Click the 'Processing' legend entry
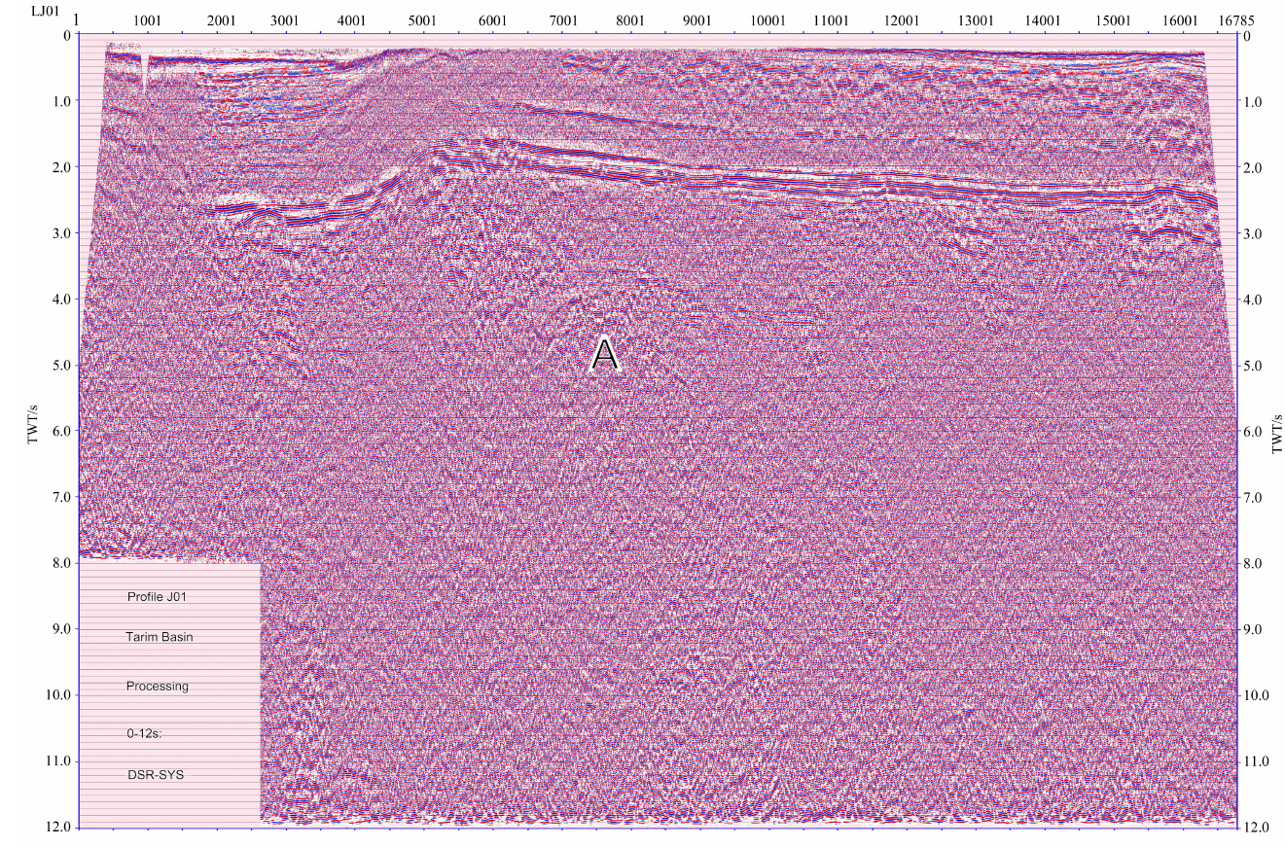 coord(157,687)
